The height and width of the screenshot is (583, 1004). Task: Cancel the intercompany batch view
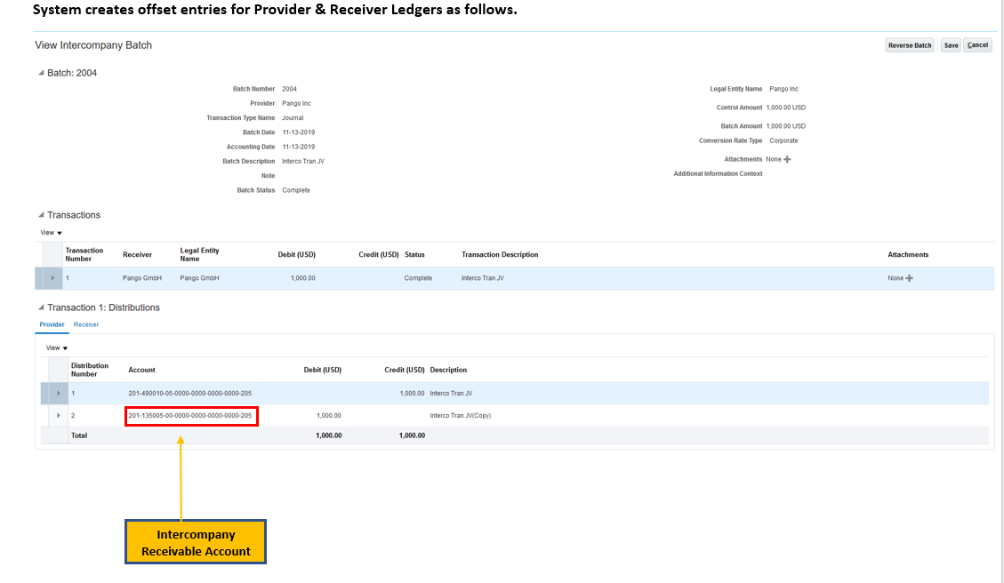tap(977, 45)
